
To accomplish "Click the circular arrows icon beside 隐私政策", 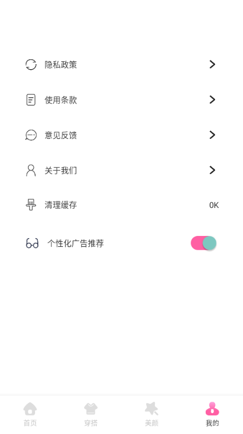I will point(31,65).
